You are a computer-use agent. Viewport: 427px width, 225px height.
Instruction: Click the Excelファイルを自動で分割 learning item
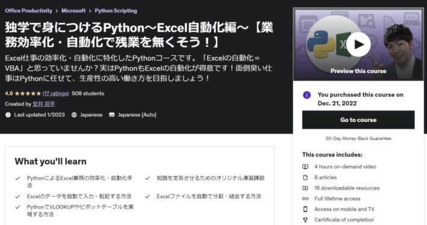209,196
